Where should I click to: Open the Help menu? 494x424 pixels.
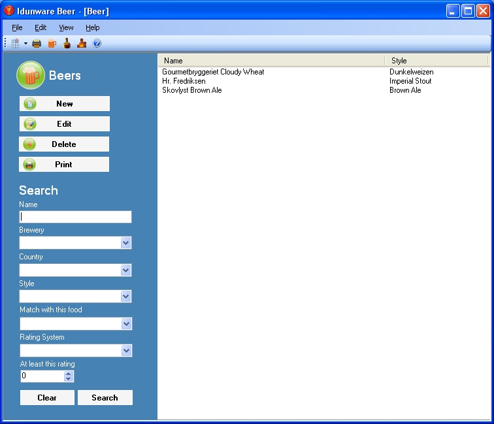(93, 27)
